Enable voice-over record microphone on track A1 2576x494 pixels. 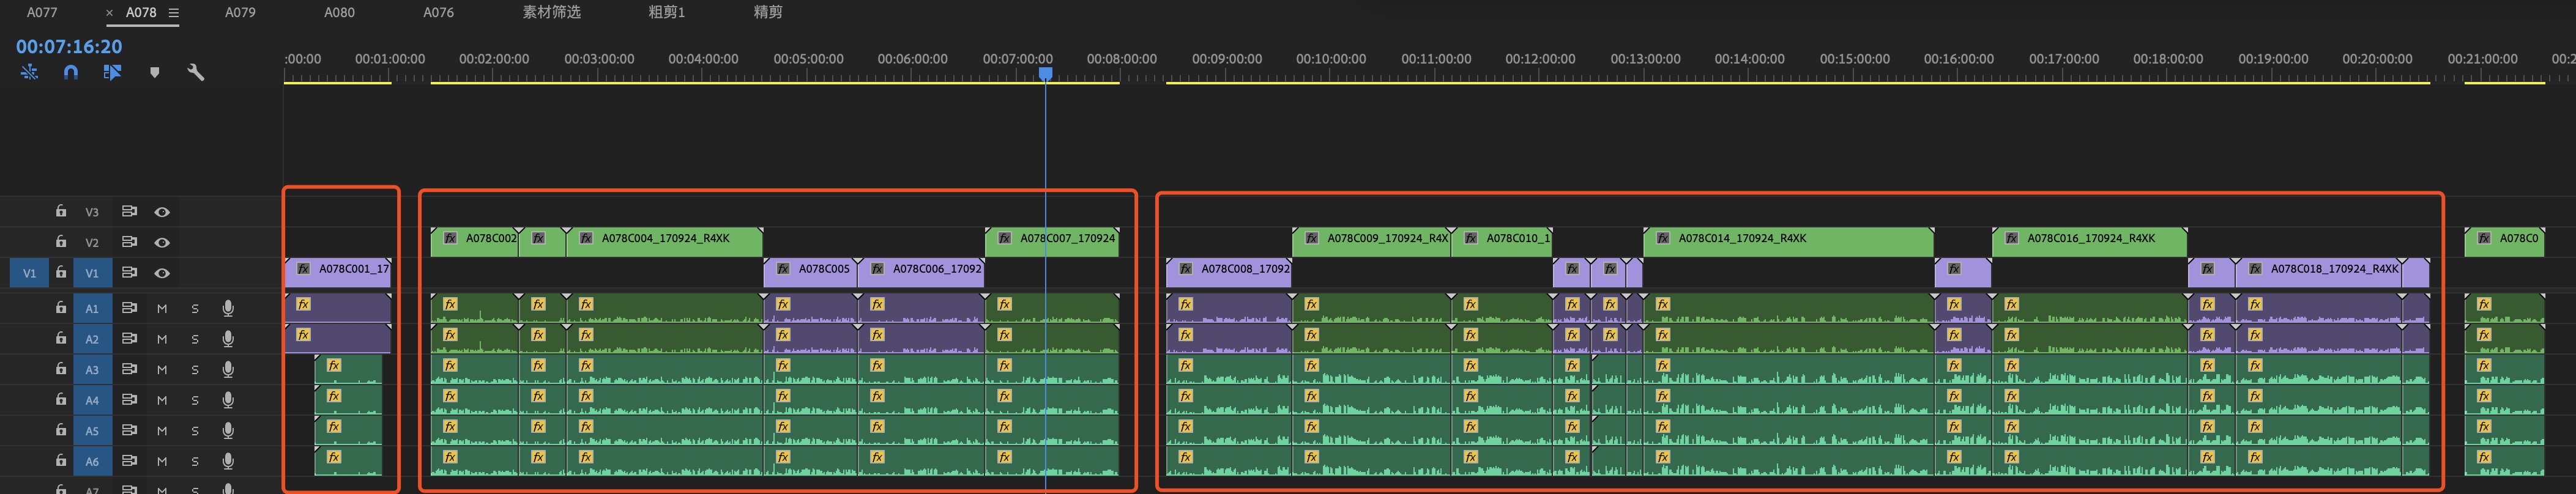pos(228,309)
